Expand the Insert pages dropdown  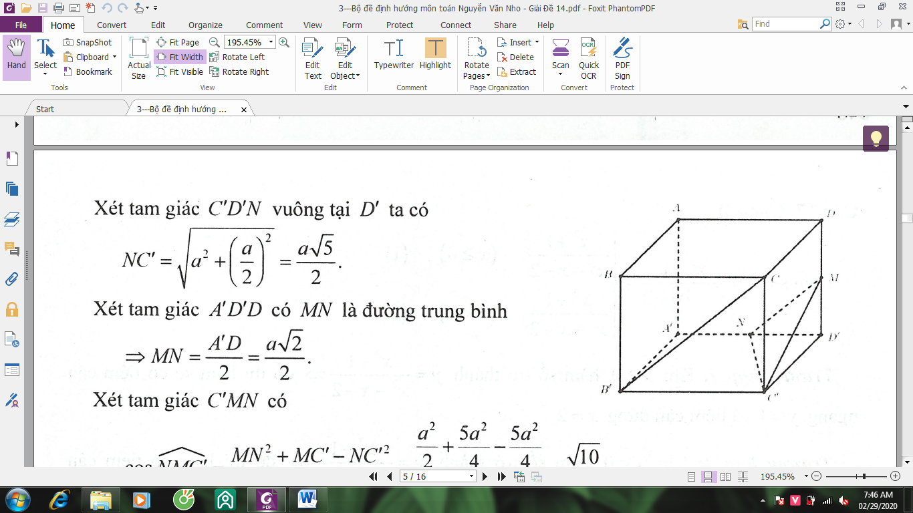[537, 42]
